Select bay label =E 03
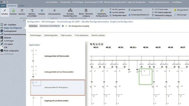 (x=121, y=47)
